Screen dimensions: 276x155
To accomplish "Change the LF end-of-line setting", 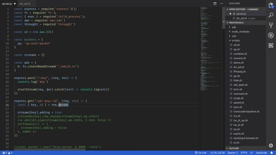I will pos(251,153).
